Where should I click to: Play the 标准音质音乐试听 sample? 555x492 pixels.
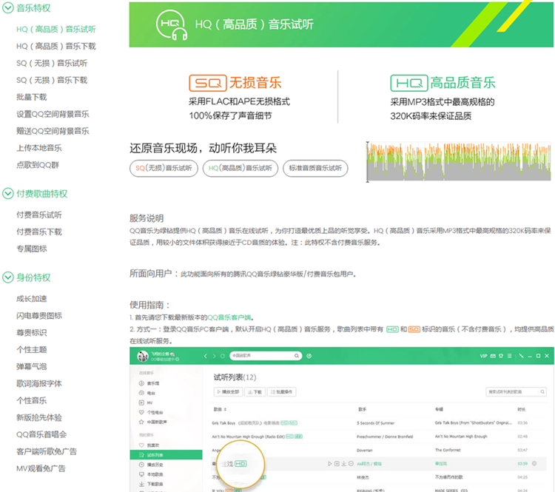pyautogui.click(x=315, y=168)
